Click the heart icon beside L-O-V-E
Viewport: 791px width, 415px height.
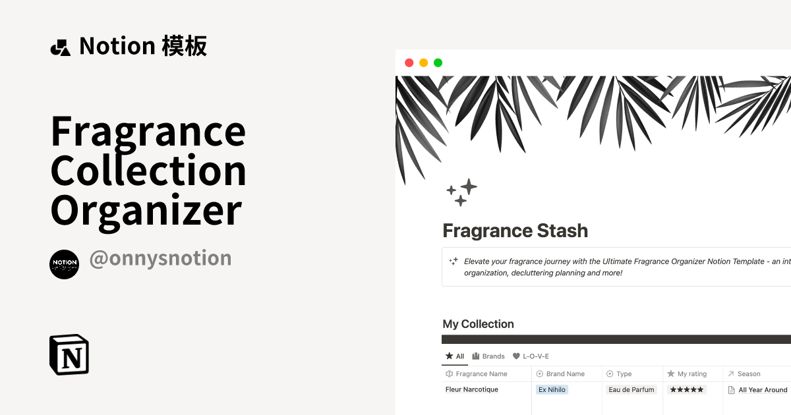[516, 356]
